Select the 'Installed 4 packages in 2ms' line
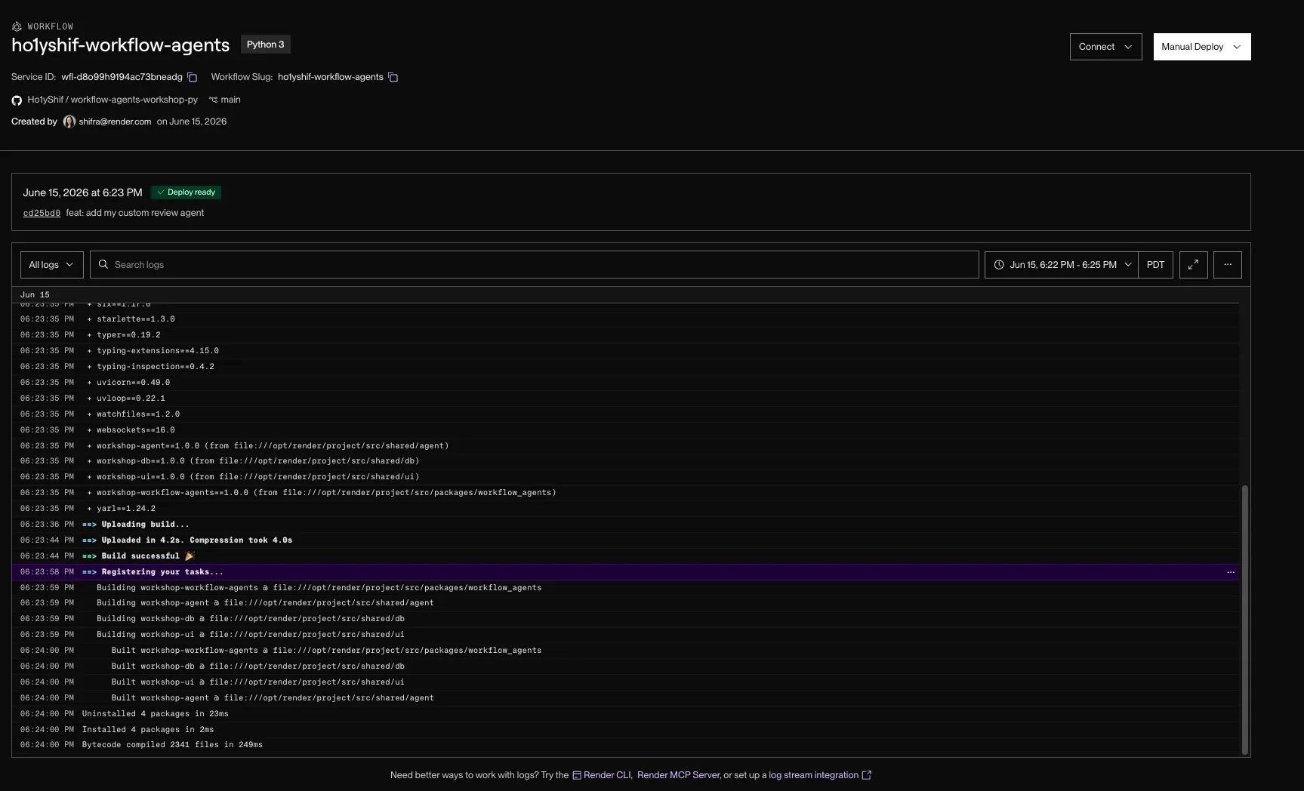Viewport: 1304px width, 791px height. click(625, 730)
